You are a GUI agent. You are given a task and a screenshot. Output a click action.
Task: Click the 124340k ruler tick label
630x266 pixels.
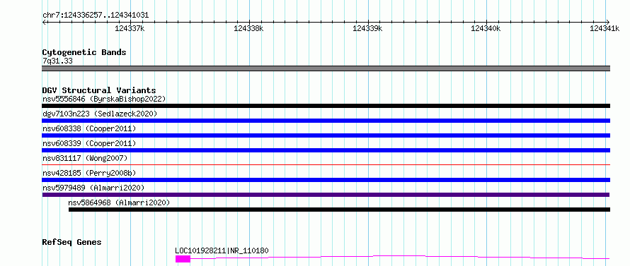[486, 28]
